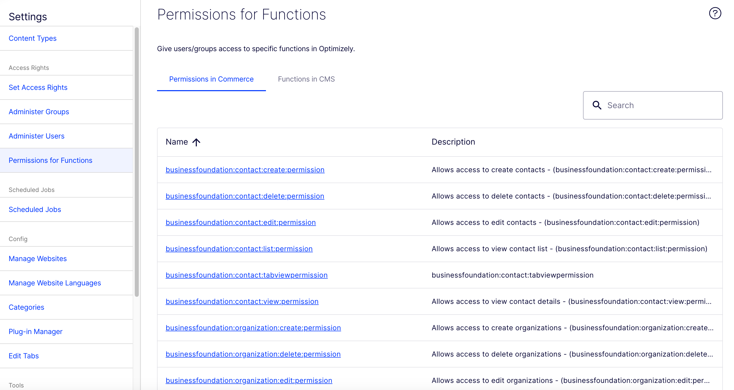
Task: Open businessfoundation:contact:tabviewpermission link
Action: tap(246, 275)
